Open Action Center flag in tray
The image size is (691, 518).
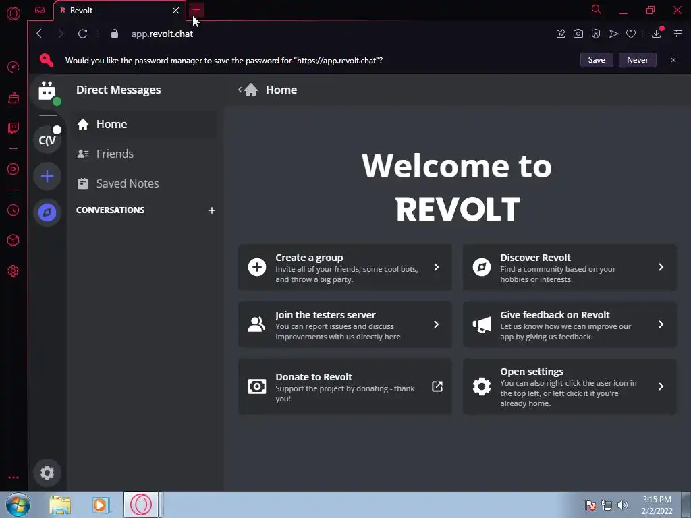click(x=590, y=505)
